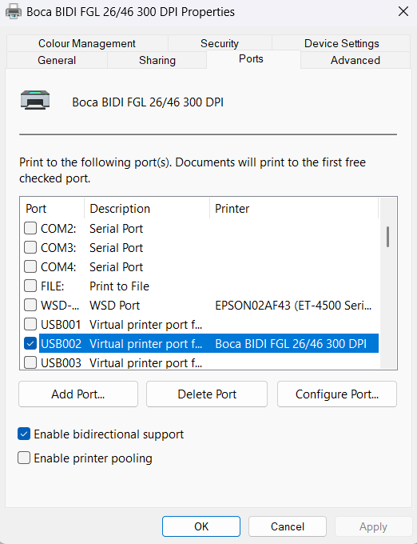Screen dimensions: 417x544
Task: Close the Properties dialog window
Action: tap(403, 11)
